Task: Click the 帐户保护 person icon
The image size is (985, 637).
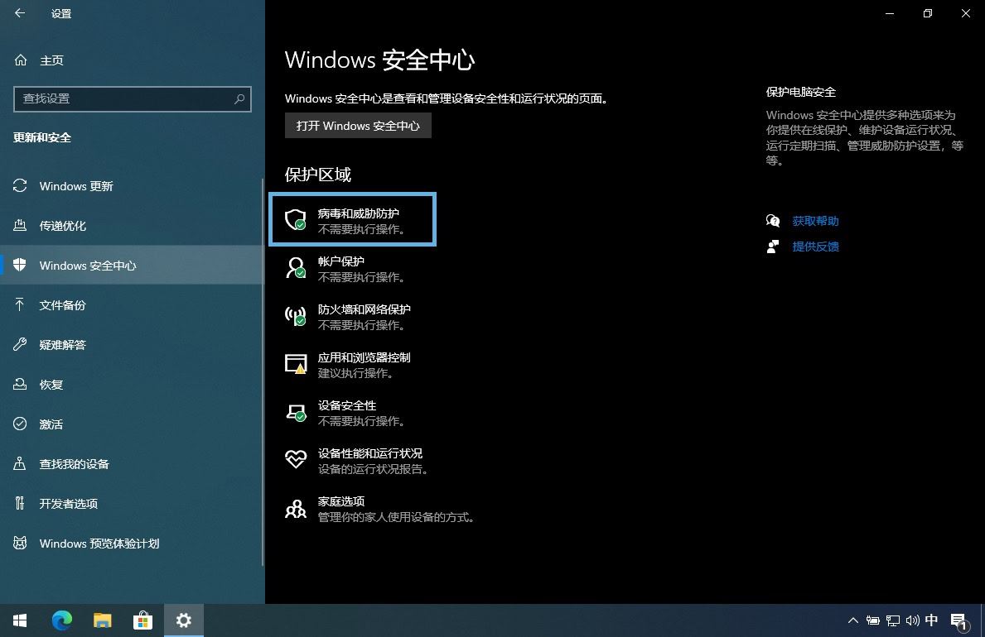Action: pyautogui.click(x=295, y=267)
